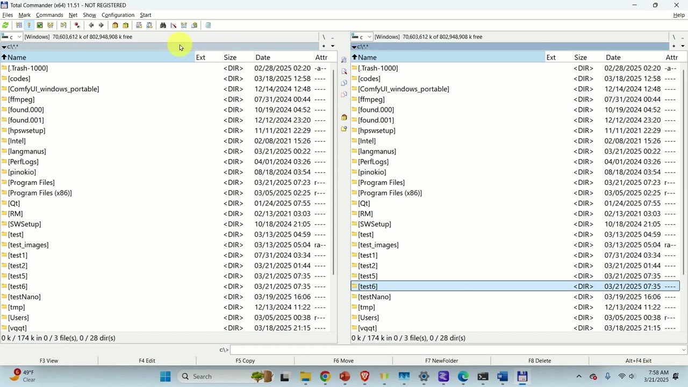Refresh the source directory listing
Image resolution: width=688 pixels, height=387 pixels.
coord(5,25)
